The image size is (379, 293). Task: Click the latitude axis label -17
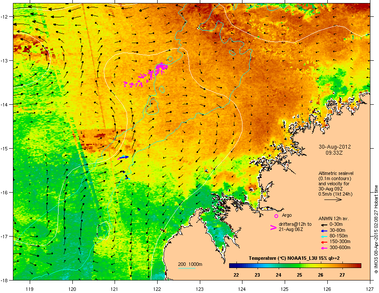(5, 236)
